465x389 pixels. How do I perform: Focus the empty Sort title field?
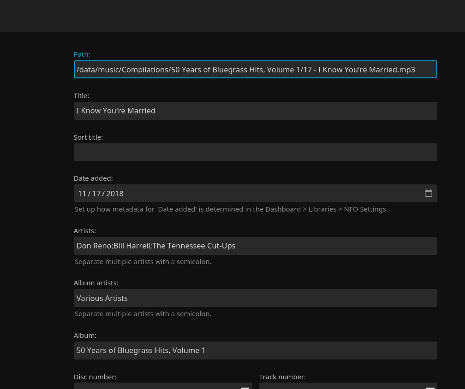255,152
